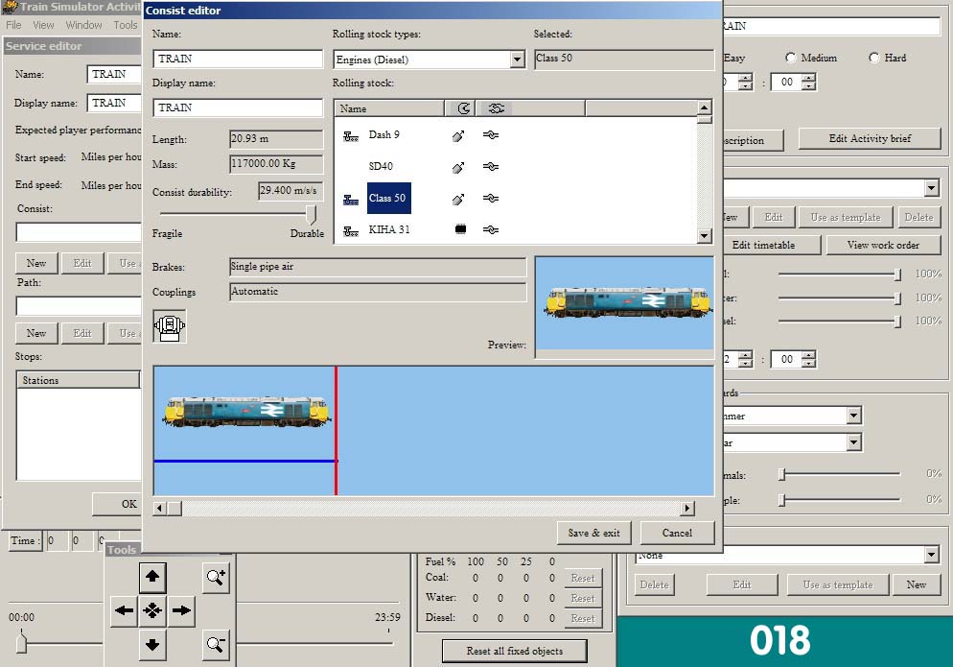Click Save & exit in Consist editor
953x667 pixels.
coord(593,533)
